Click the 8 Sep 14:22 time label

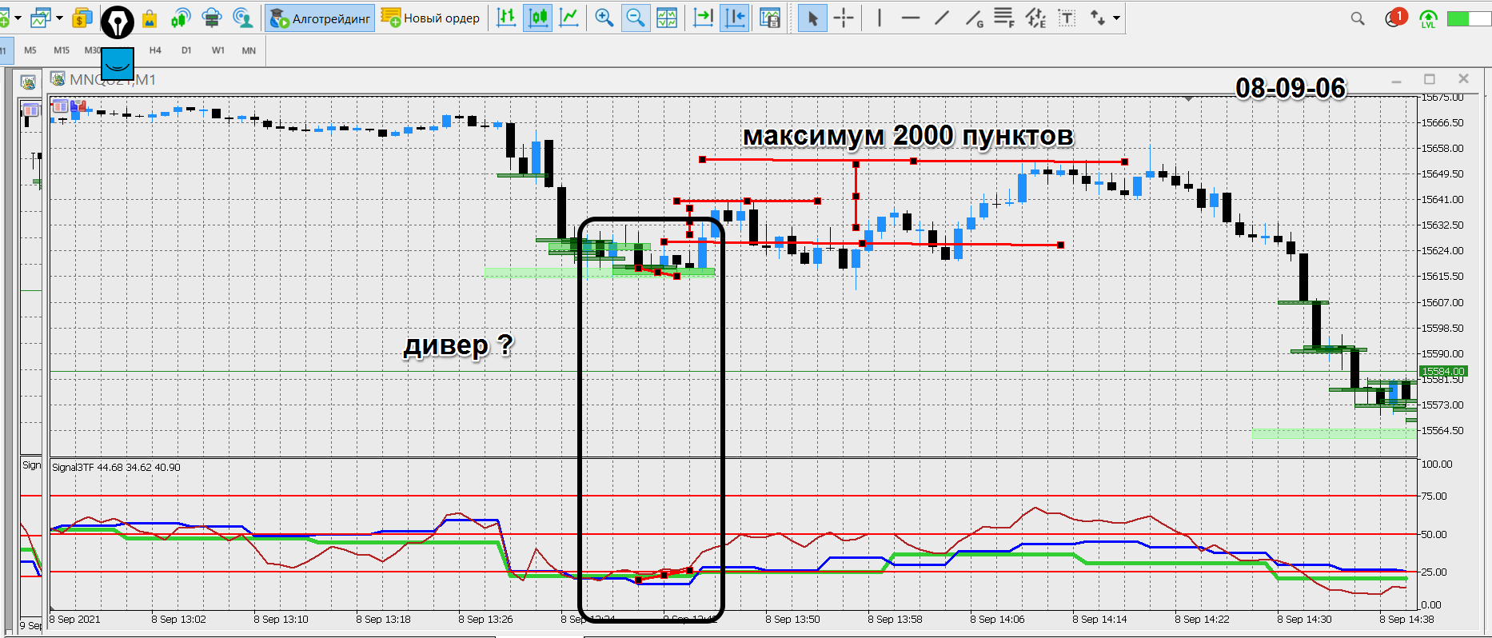tap(1202, 620)
